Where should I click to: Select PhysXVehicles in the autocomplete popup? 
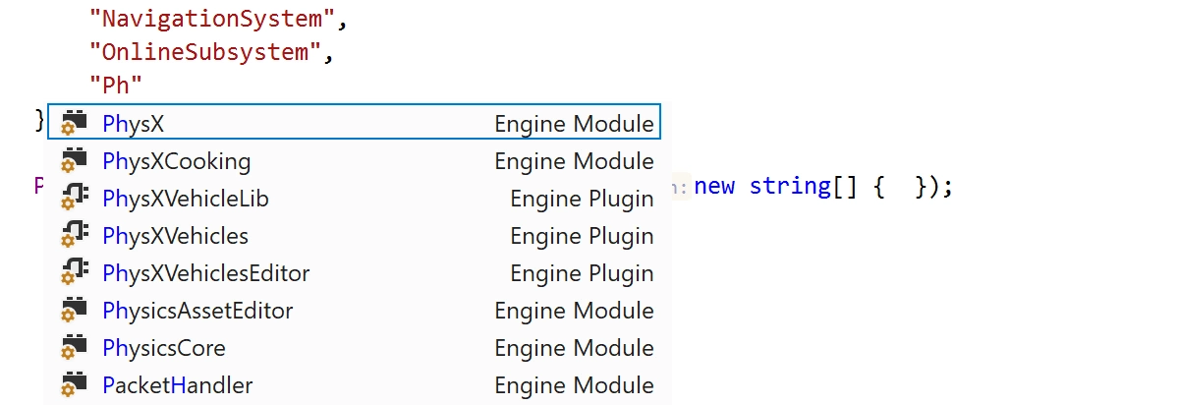coord(353,235)
